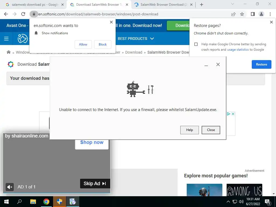Open the Windows Start menu

[x=6, y=202]
